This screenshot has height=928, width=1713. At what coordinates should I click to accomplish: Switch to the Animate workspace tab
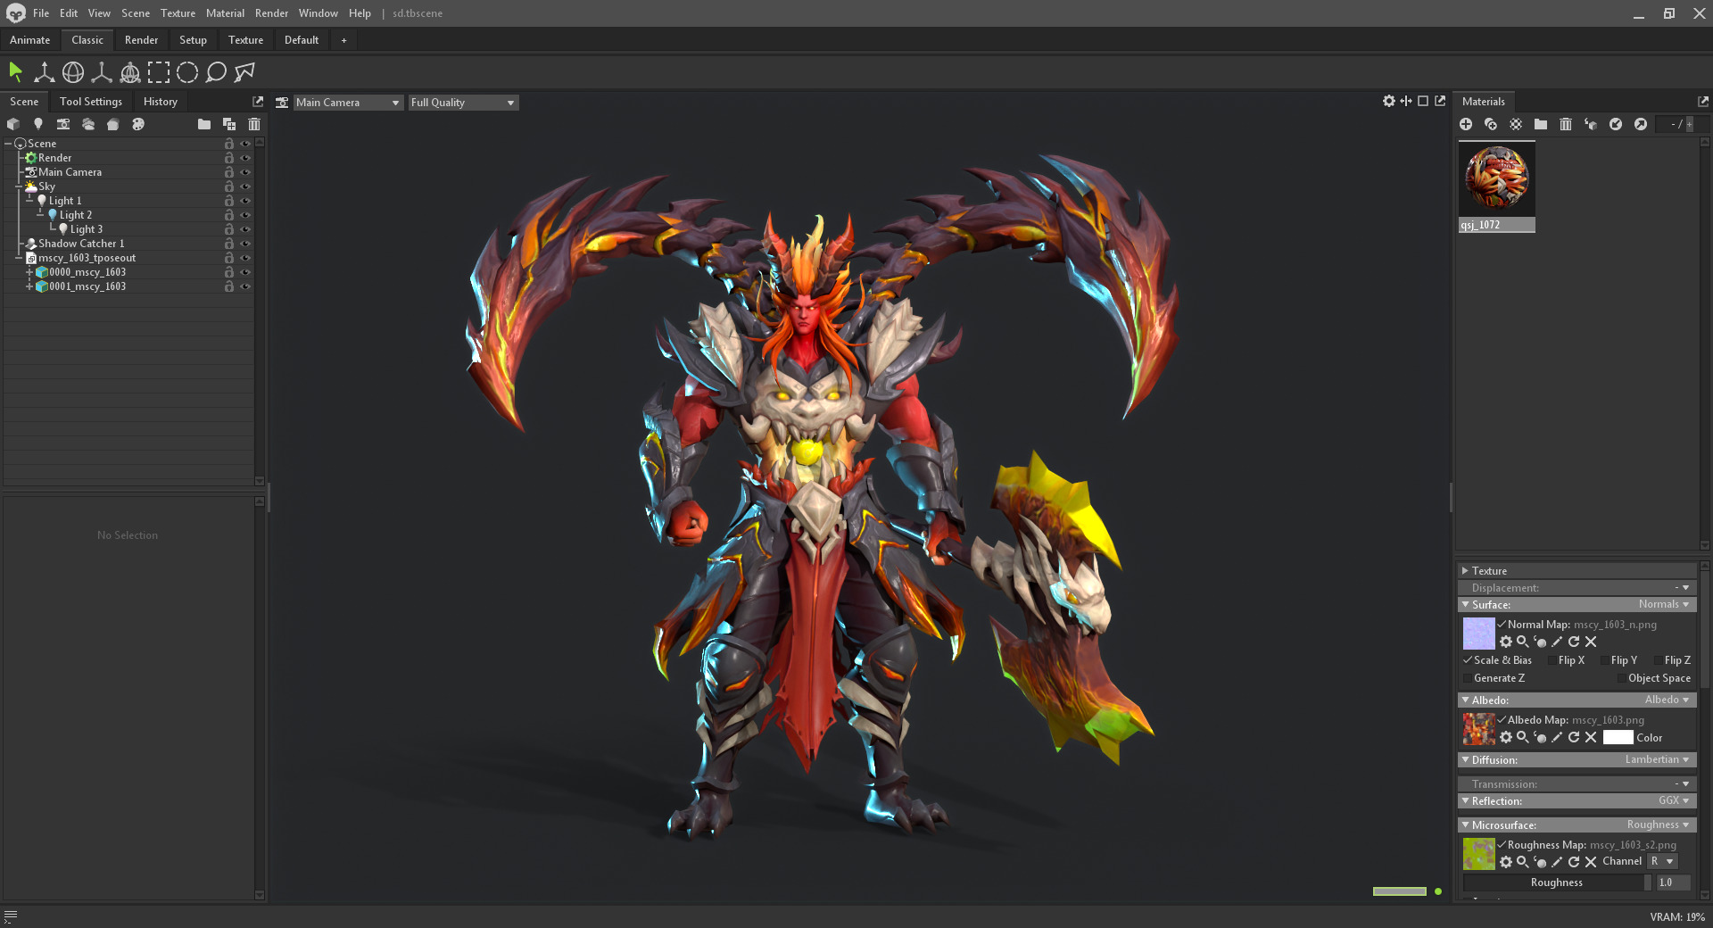point(29,40)
